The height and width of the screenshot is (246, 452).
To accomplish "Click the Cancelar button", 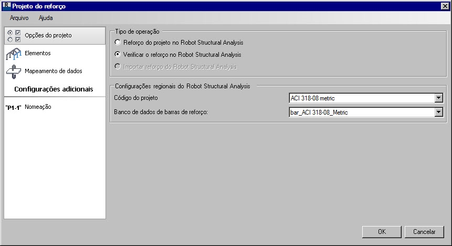I will [424, 232].
